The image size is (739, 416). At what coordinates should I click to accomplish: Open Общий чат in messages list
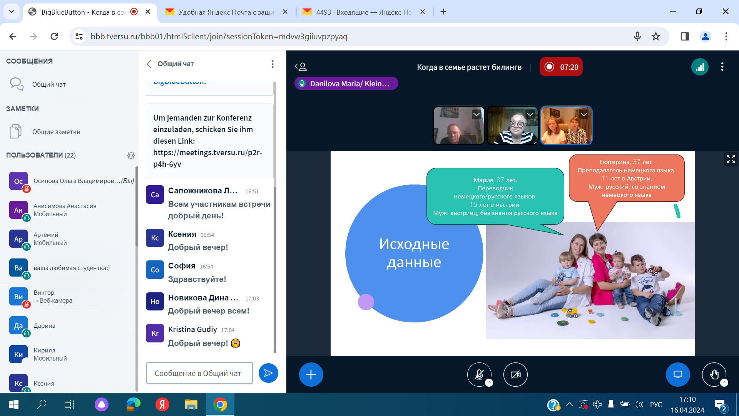[49, 84]
